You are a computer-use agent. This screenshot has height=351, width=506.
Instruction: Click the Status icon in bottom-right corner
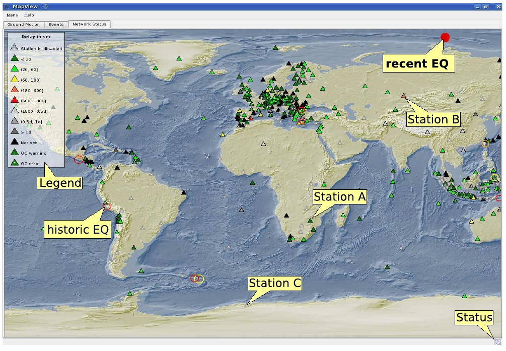click(497, 341)
